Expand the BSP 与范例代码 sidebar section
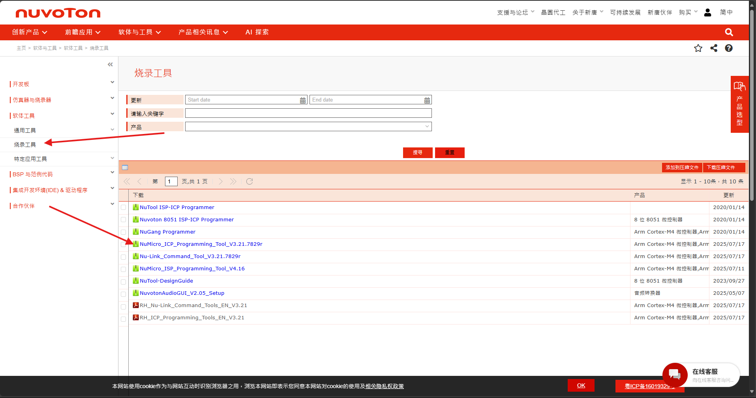 point(113,172)
